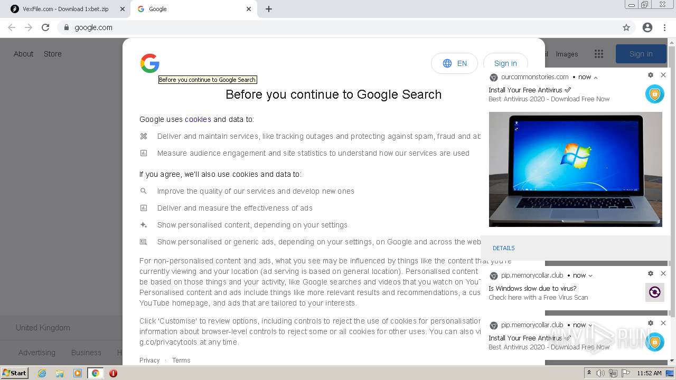676x380 pixels.
Task: Click Action Center flag icon
Action: pyautogui.click(x=626, y=373)
